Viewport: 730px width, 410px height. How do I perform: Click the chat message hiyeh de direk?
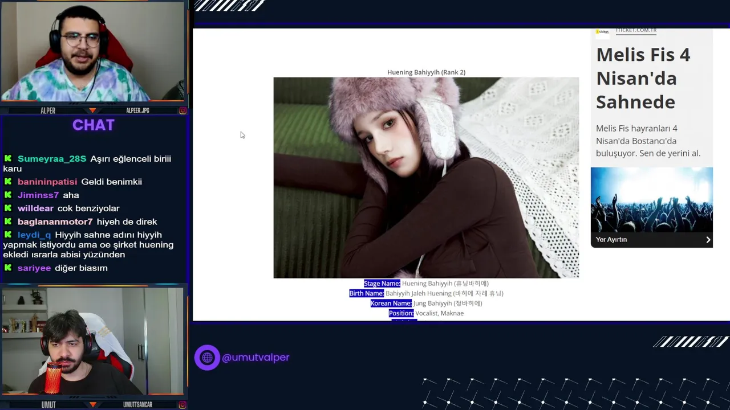(x=127, y=222)
